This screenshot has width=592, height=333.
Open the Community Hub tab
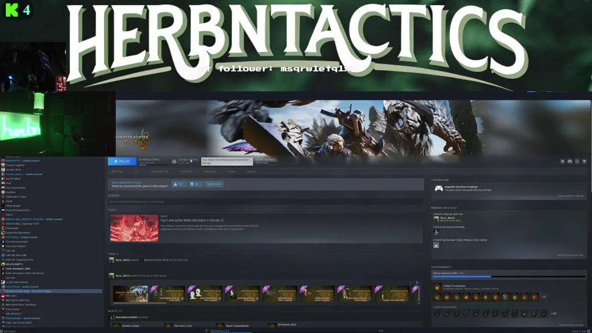pyautogui.click(x=159, y=172)
